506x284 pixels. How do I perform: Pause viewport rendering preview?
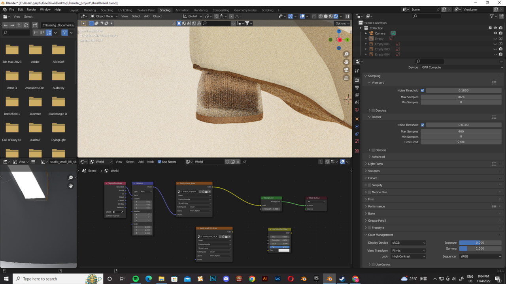[347, 16]
